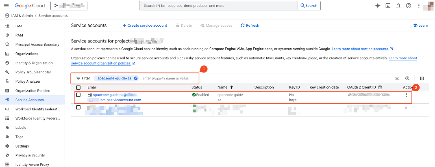Click the user account avatar
The image size is (435, 167).
tap(429, 6)
